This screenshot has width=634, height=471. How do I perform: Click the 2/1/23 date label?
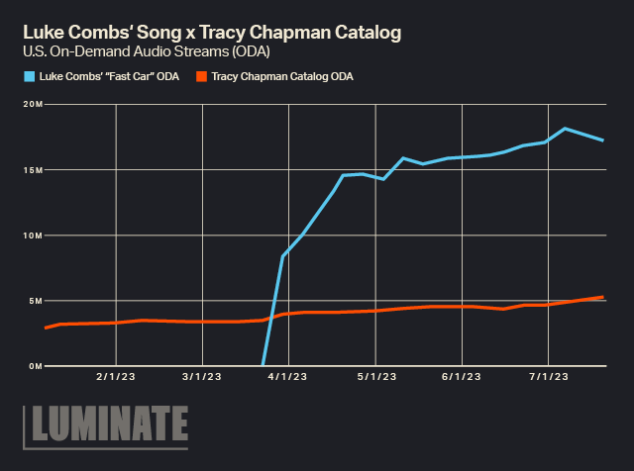pos(116,377)
